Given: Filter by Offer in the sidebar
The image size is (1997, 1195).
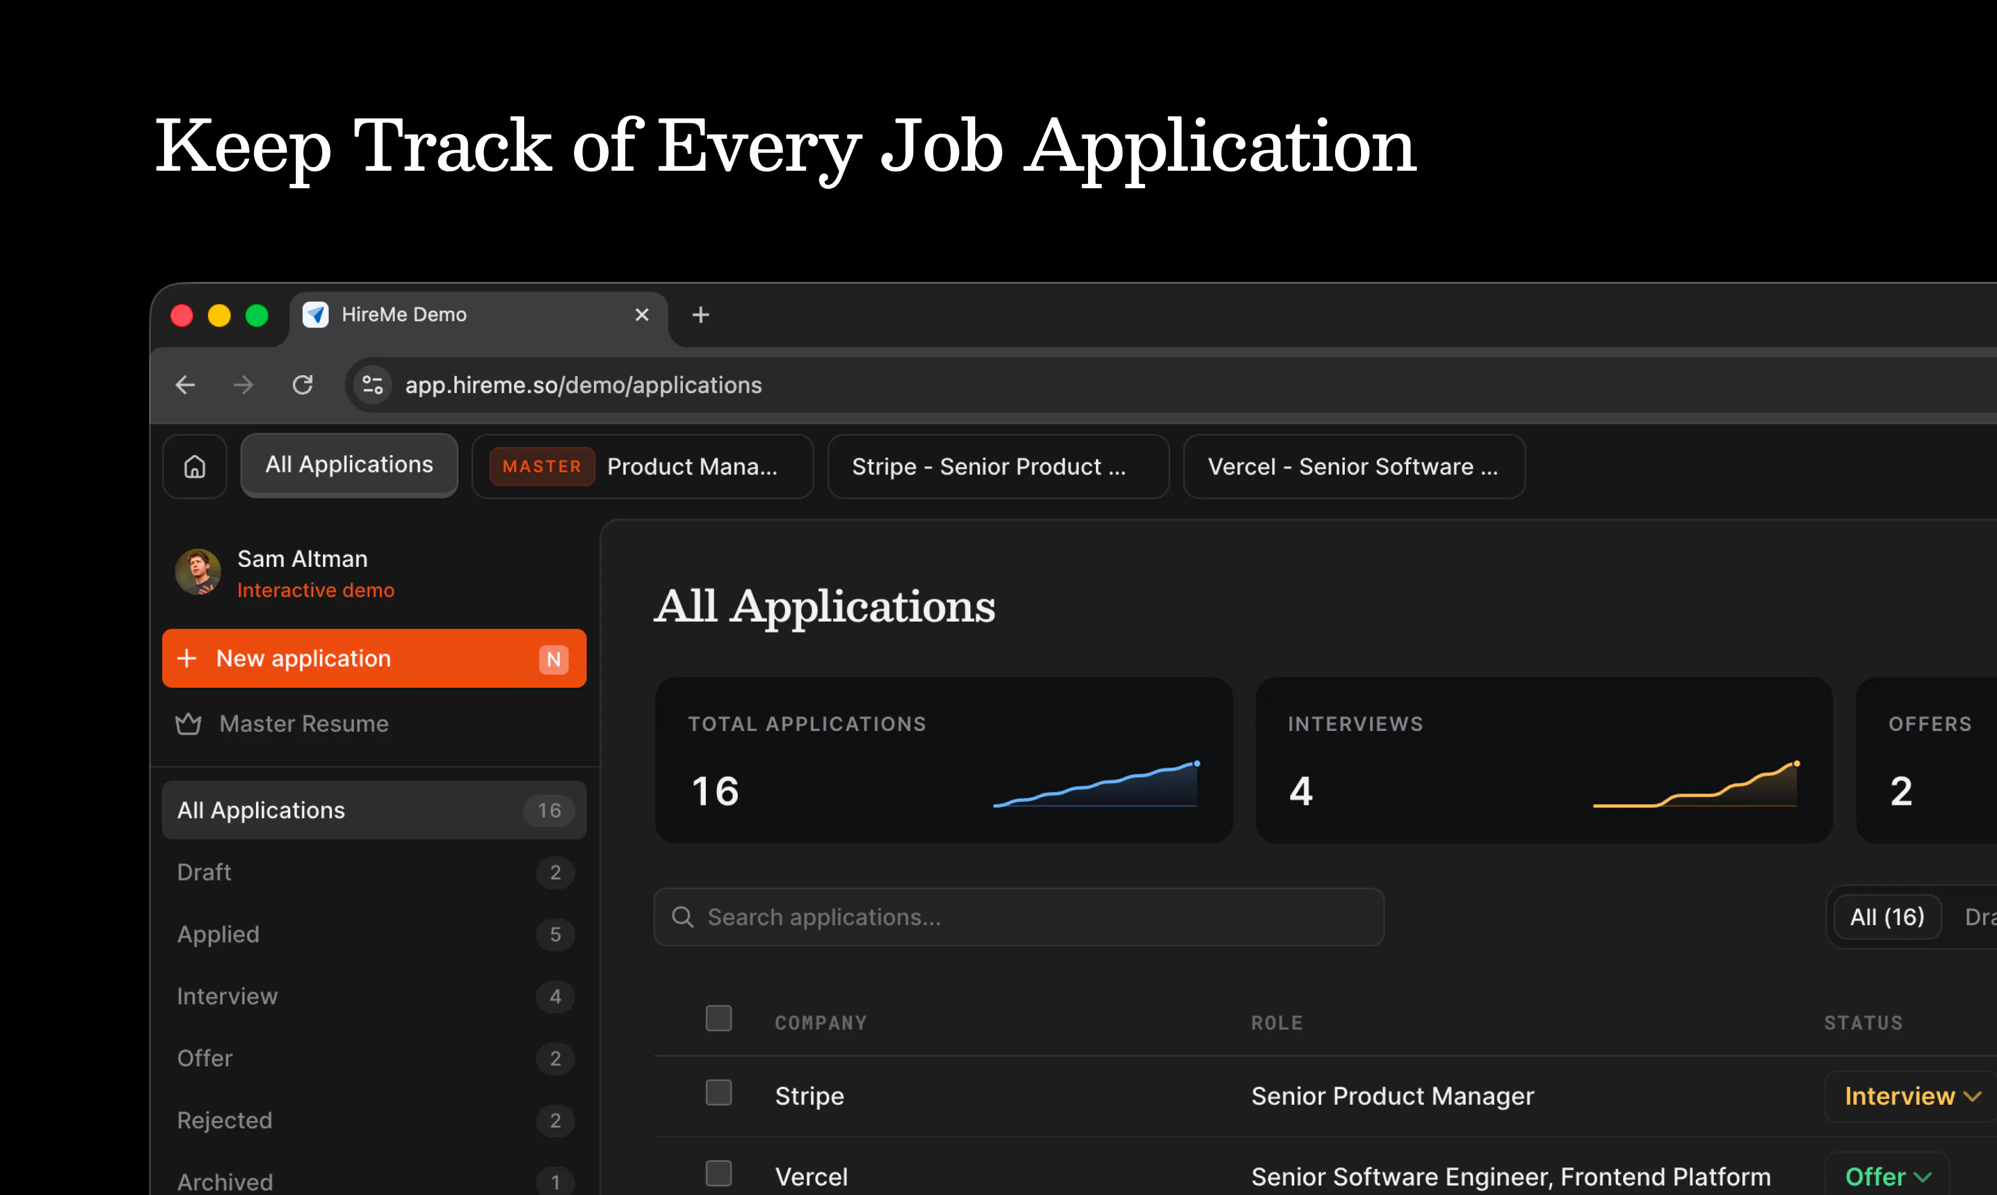Looking at the screenshot, I should coord(375,1058).
